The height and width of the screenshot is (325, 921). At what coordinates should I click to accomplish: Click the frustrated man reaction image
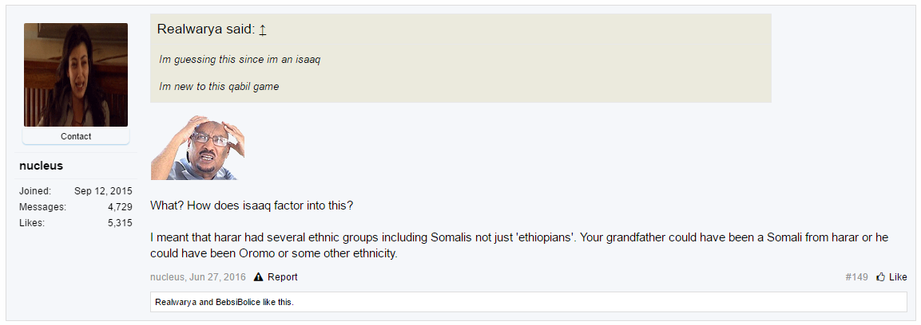197,147
